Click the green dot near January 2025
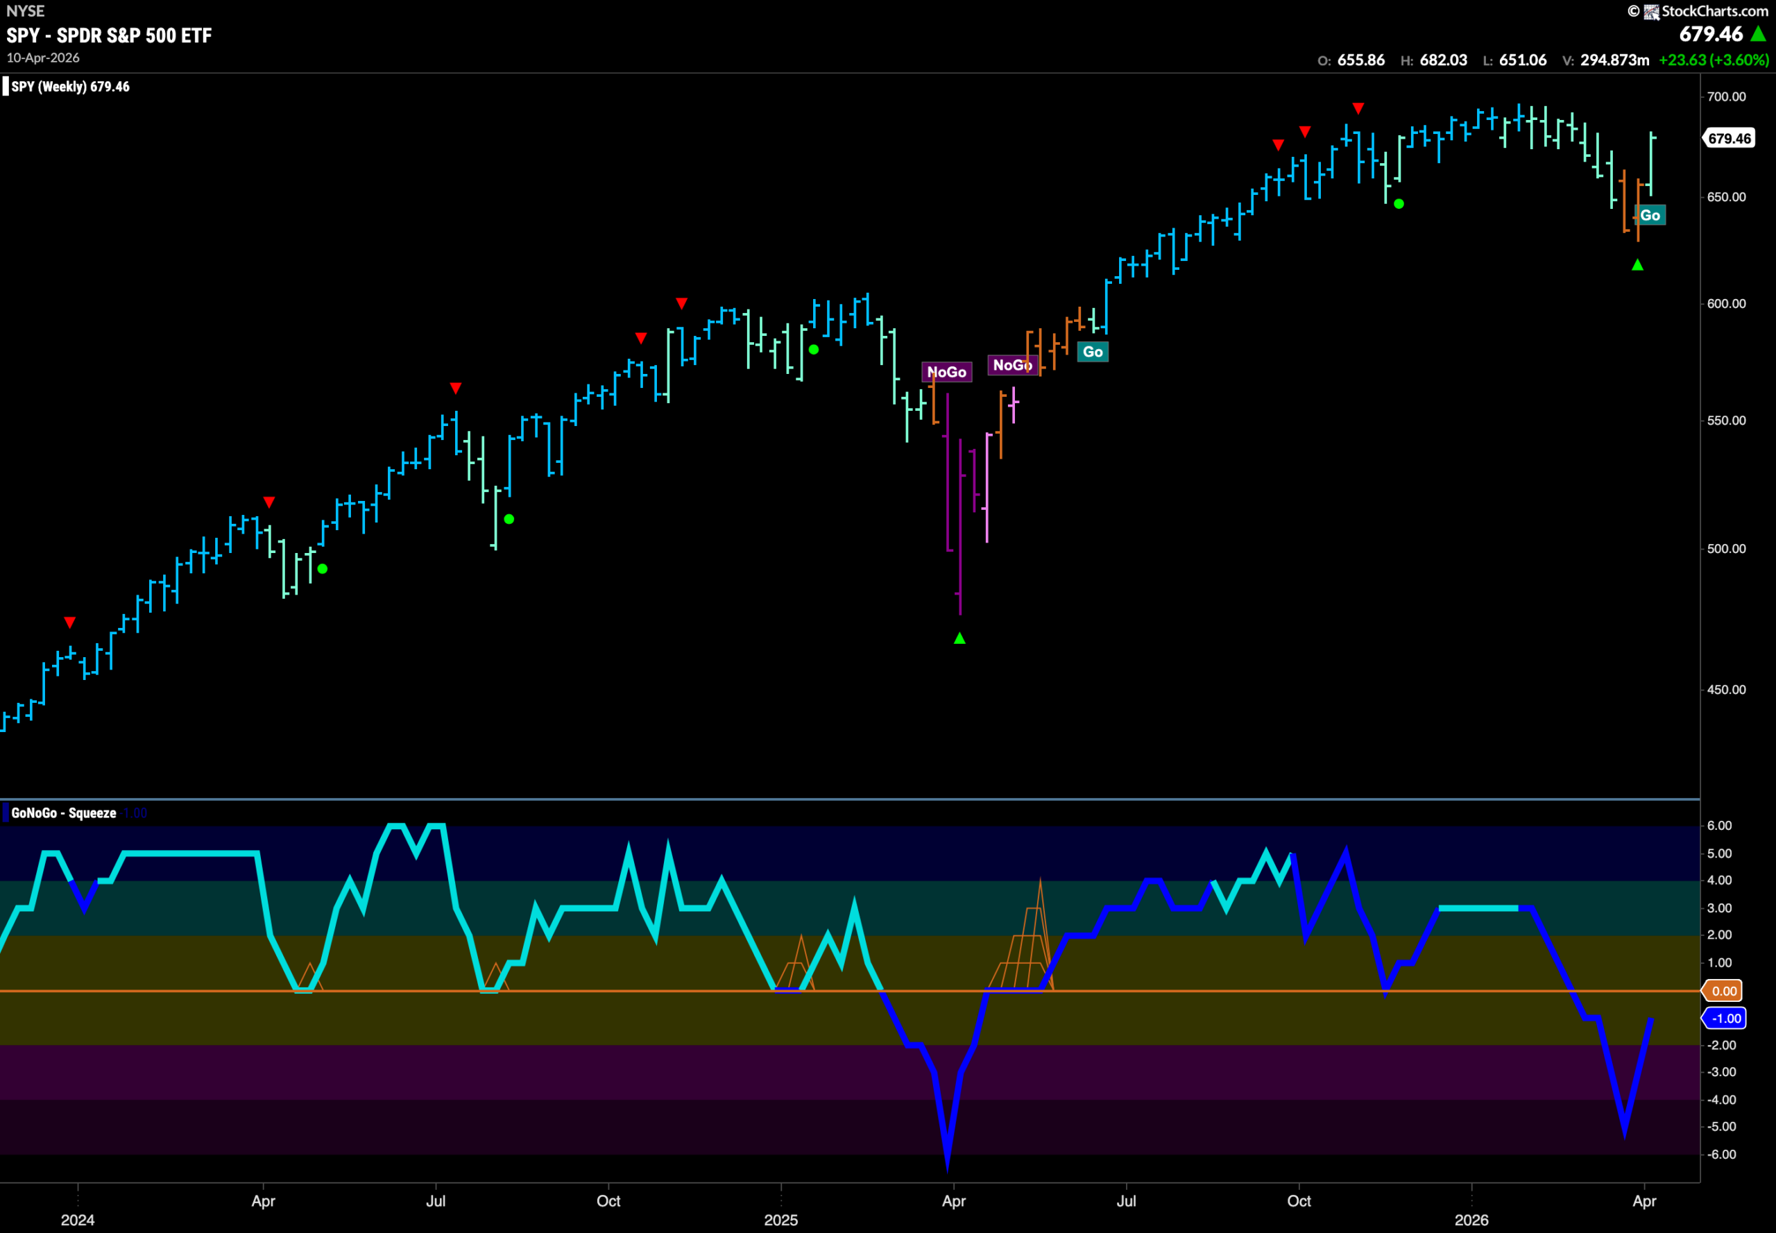 coord(814,350)
